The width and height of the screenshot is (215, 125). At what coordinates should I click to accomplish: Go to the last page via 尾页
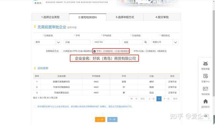175,99
